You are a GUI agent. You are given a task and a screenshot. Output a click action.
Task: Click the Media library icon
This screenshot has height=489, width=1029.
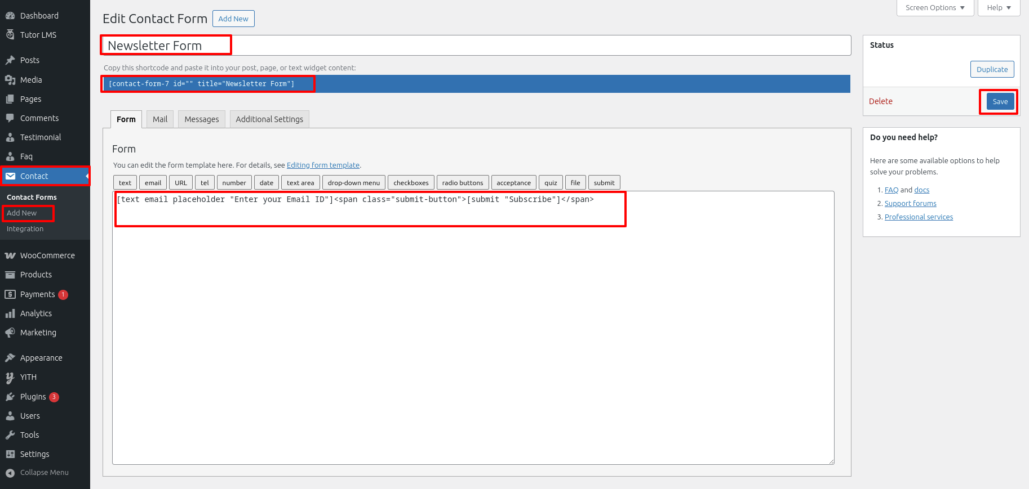pyautogui.click(x=10, y=80)
